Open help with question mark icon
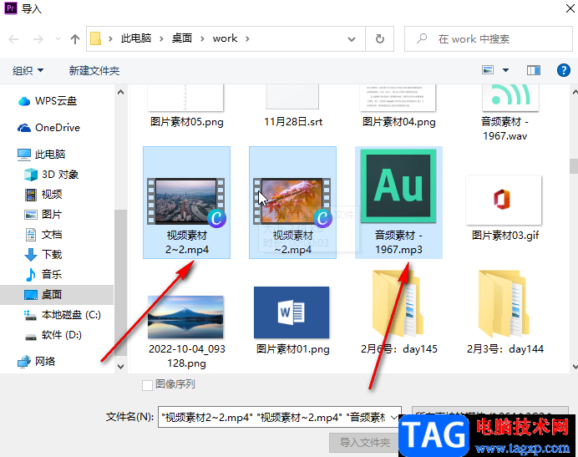 tap(564, 69)
